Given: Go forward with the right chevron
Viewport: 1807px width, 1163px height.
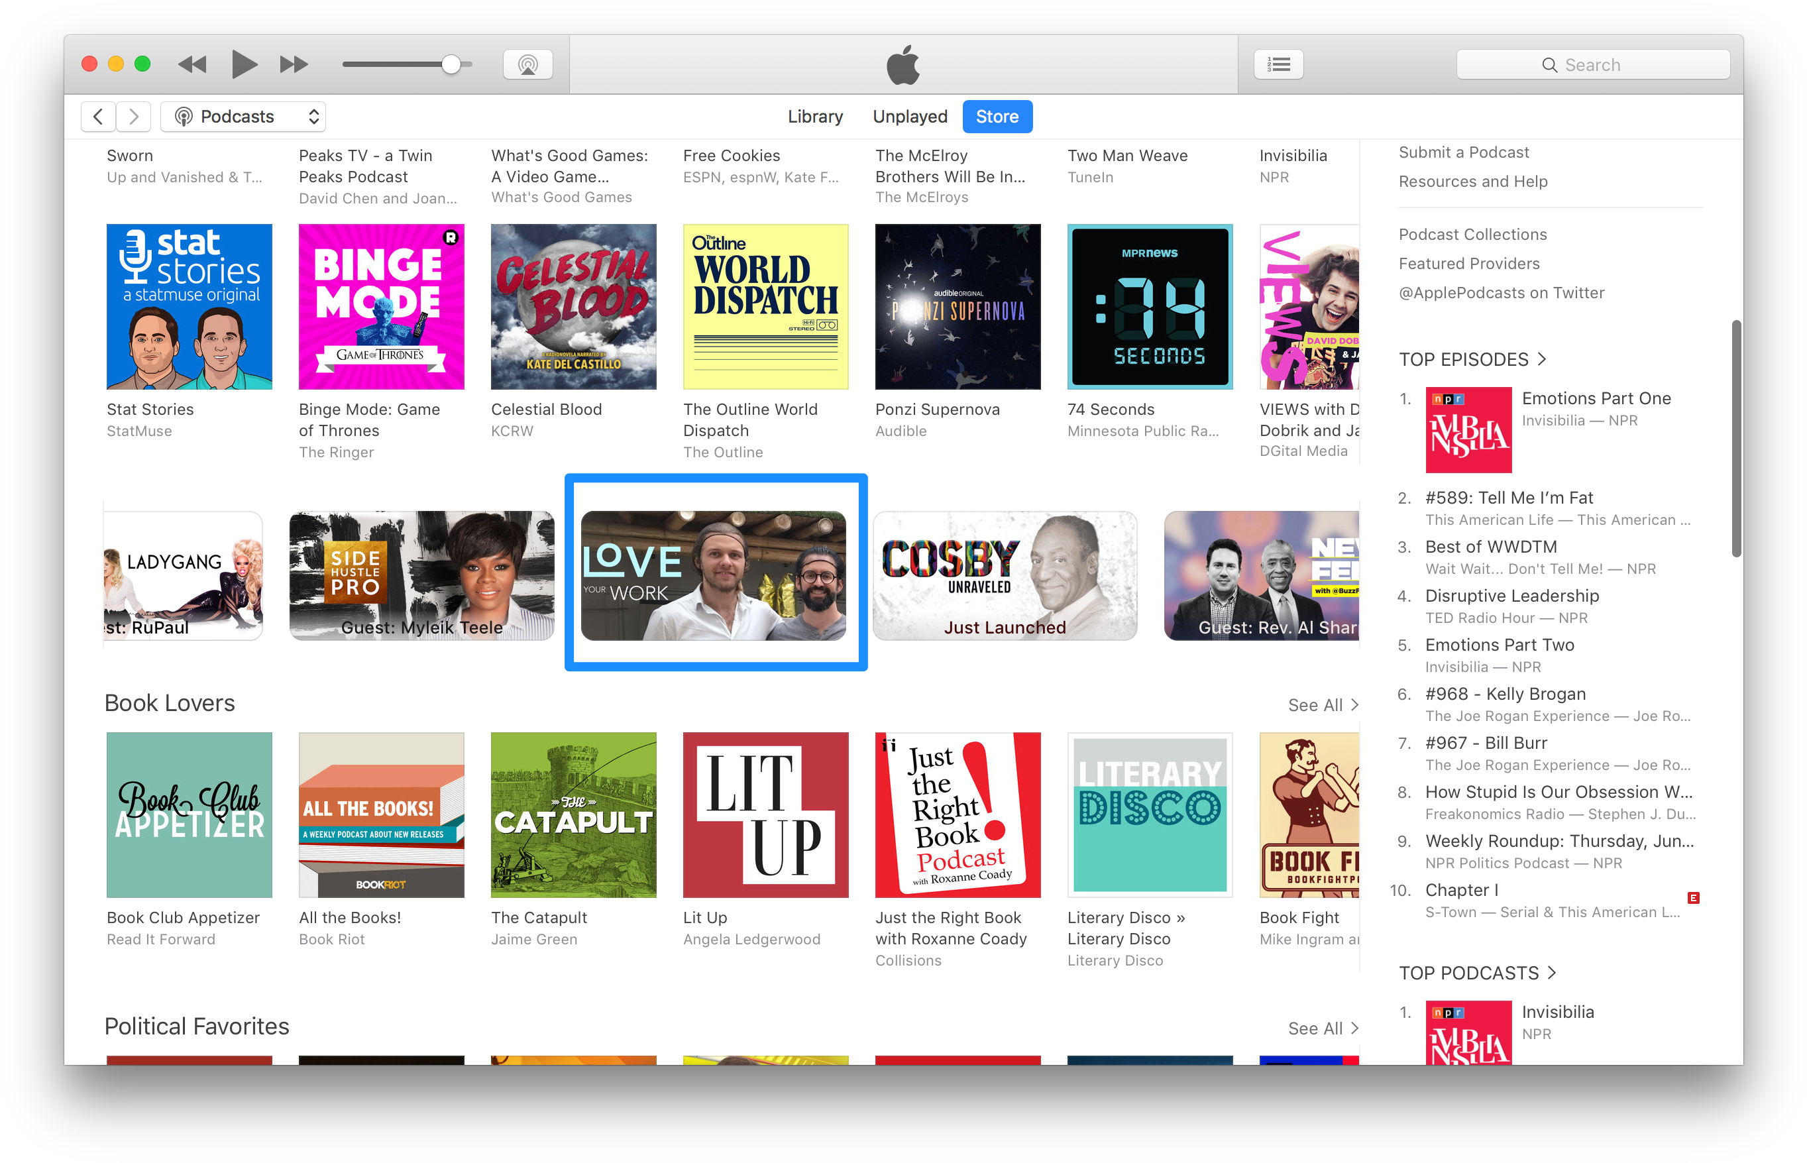Looking at the screenshot, I should 134,117.
